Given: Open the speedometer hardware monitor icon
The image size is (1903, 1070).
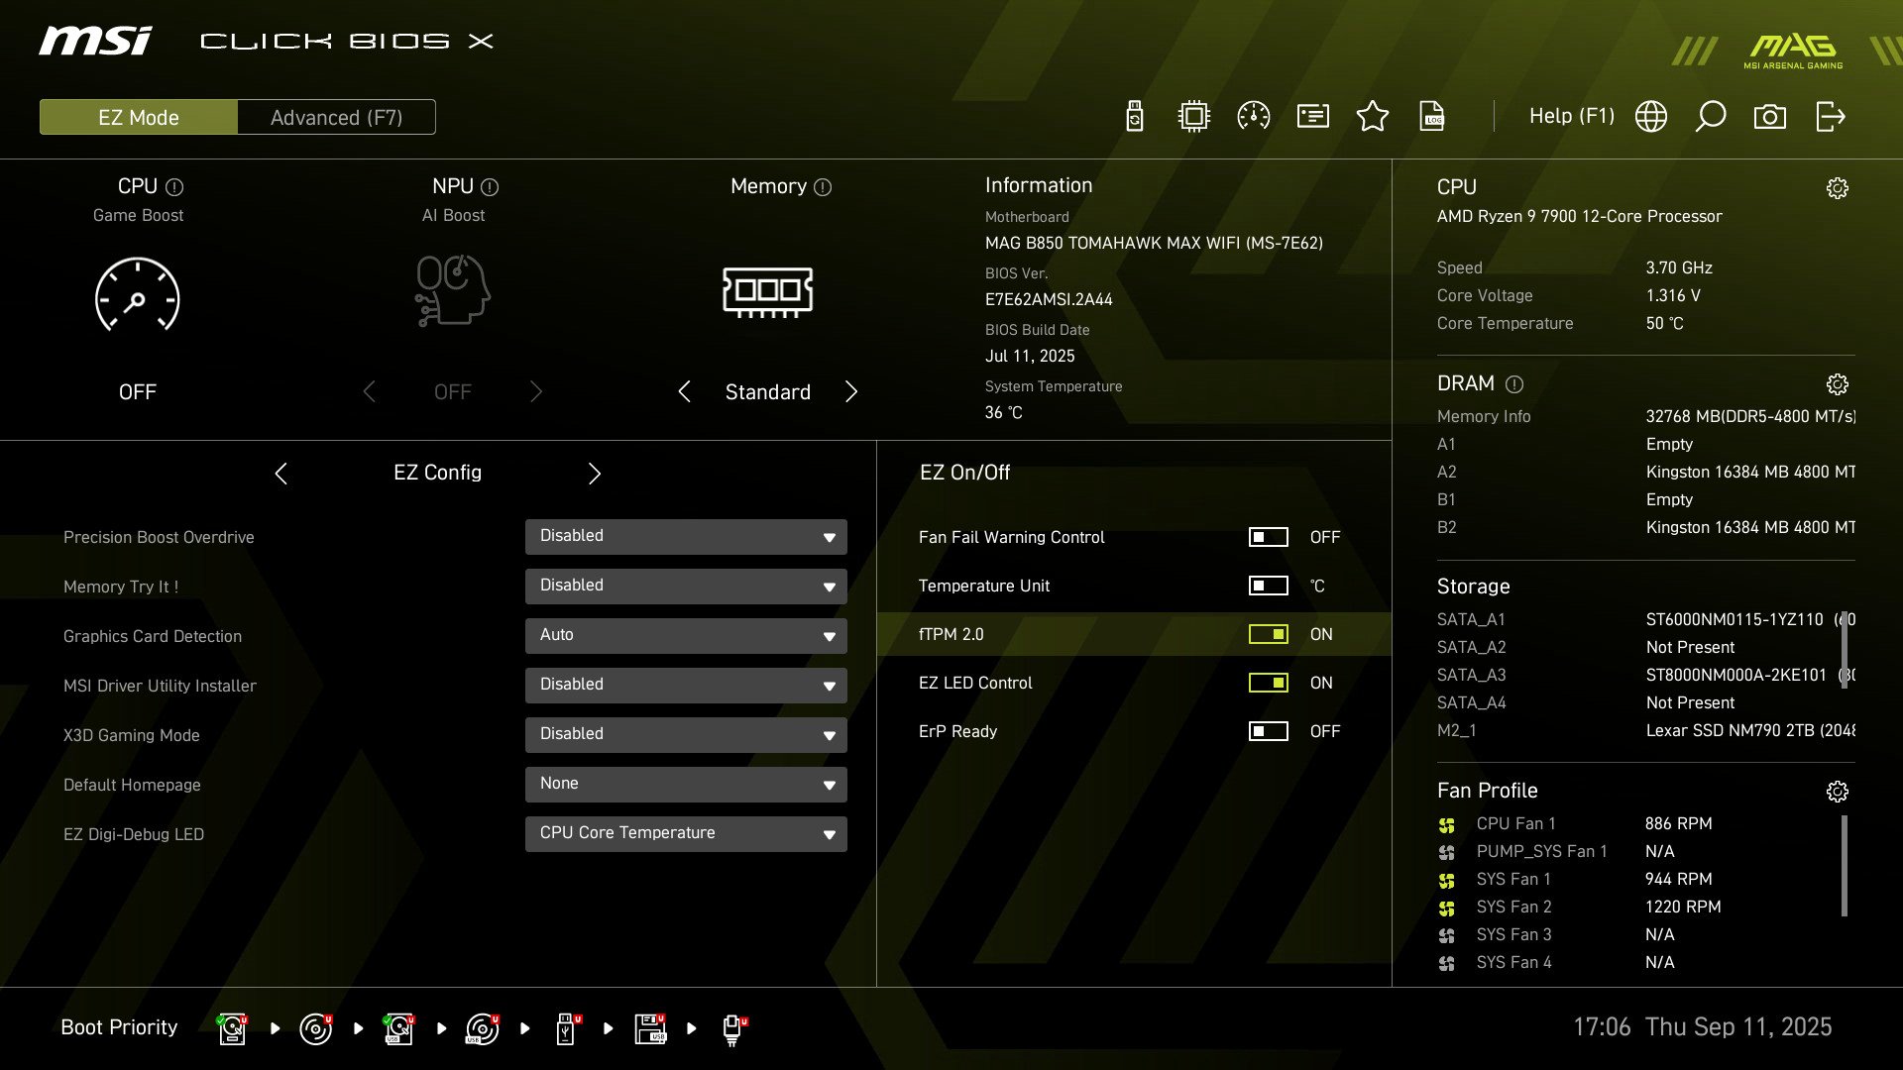Looking at the screenshot, I should click(1254, 117).
